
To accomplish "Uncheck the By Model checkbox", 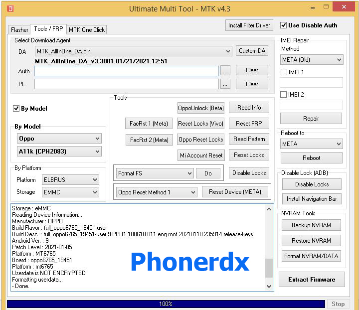I will (16, 109).
